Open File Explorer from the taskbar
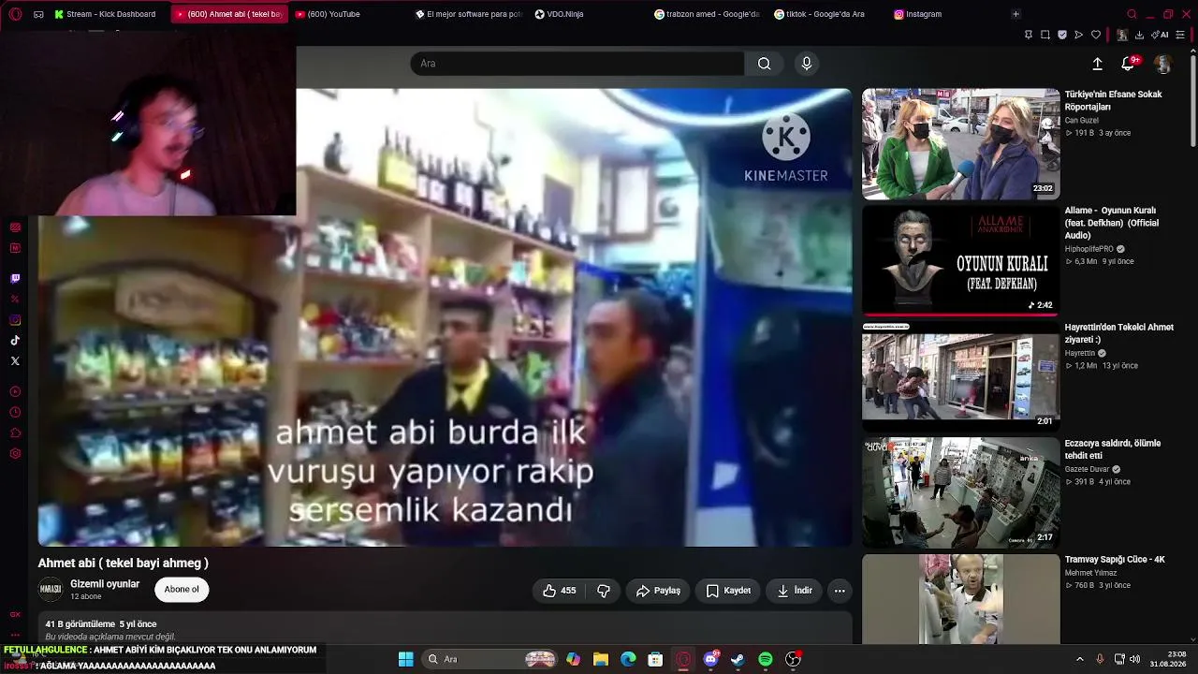This screenshot has width=1198, height=674. (601, 659)
